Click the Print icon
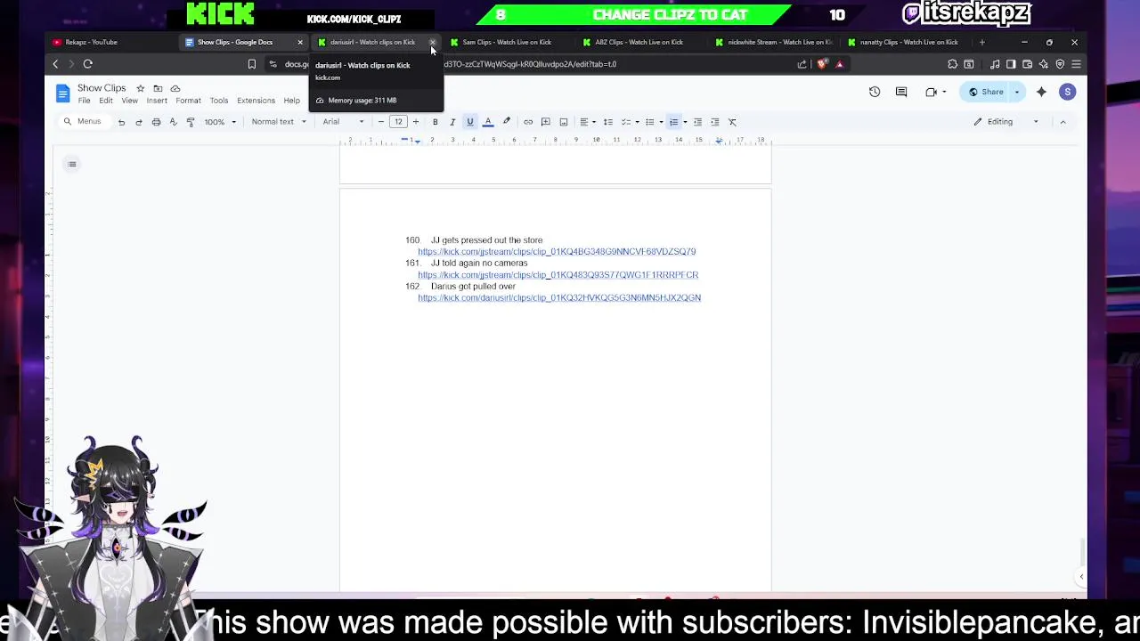 [x=156, y=122]
